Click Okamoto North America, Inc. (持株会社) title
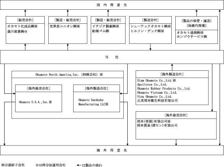This screenshot has height=167, width=224. (x=69, y=75)
